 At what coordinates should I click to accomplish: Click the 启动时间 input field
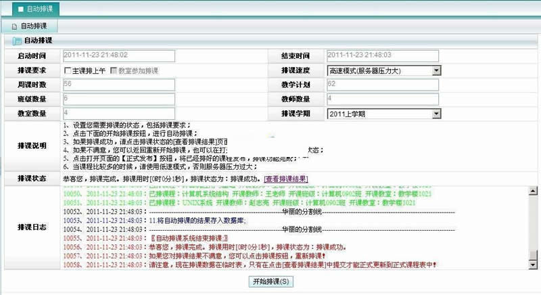118,55
